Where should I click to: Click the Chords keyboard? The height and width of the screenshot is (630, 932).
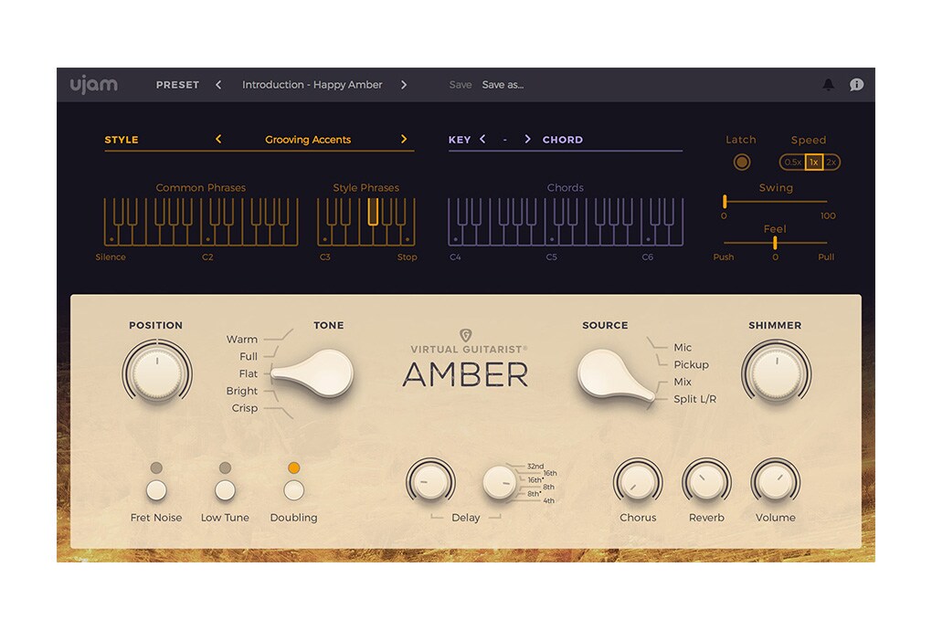pyautogui.click(x=566, y=222)
